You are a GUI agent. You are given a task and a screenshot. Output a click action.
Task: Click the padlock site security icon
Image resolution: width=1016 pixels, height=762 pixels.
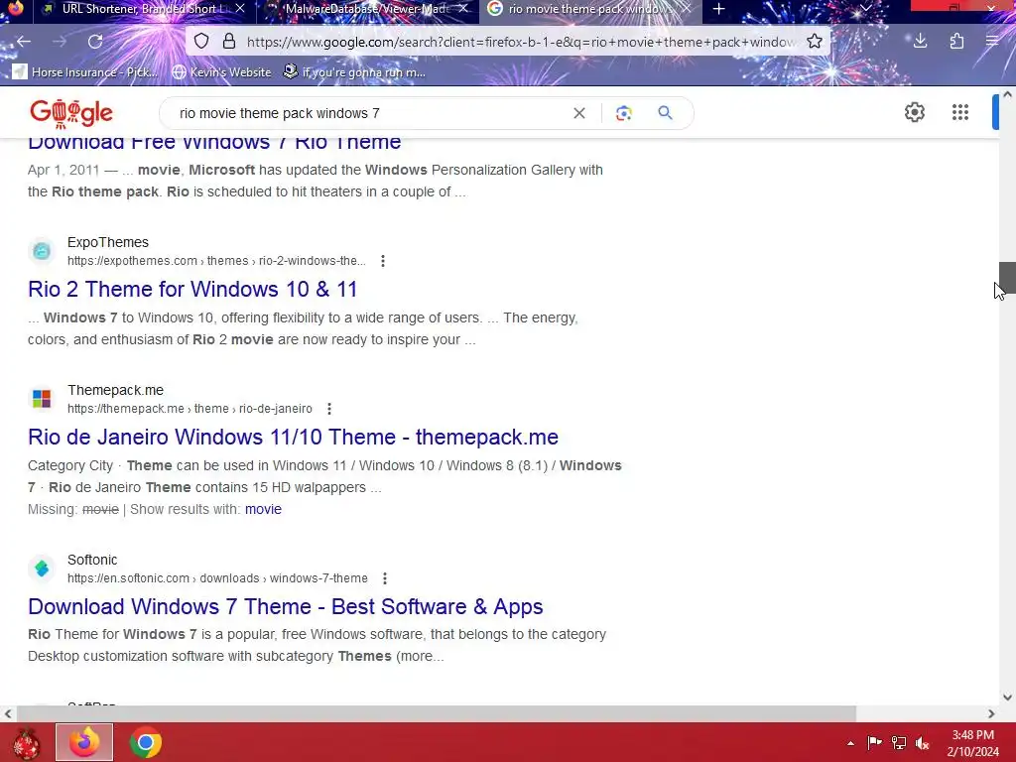coord(229,42)
